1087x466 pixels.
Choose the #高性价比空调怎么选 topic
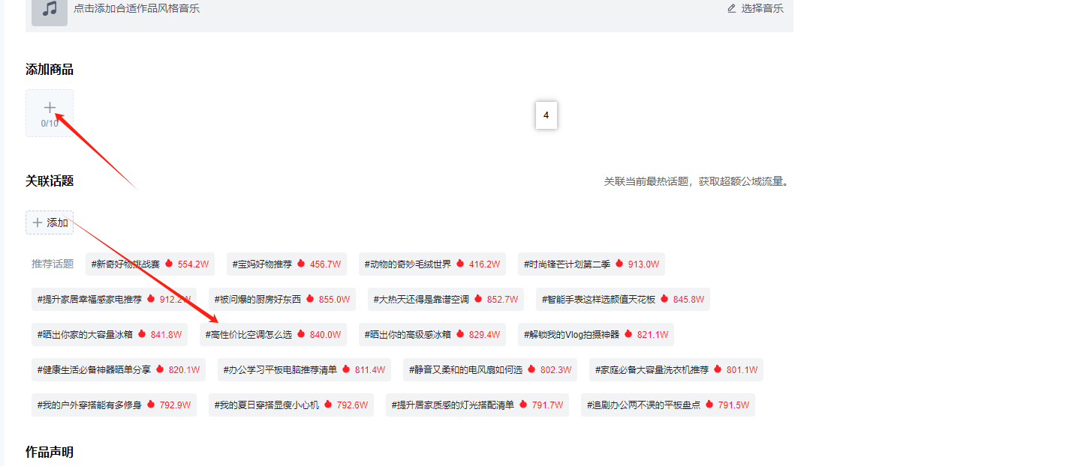coord(273,335)
